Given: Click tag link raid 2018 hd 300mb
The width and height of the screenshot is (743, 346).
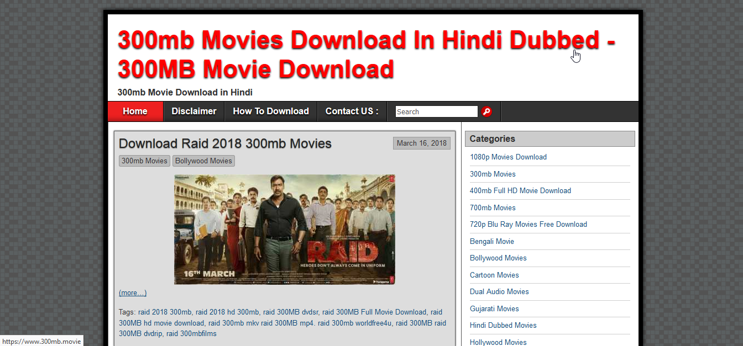Looking at the screenshot, I should pyautogui.click(x=227, y=312).
